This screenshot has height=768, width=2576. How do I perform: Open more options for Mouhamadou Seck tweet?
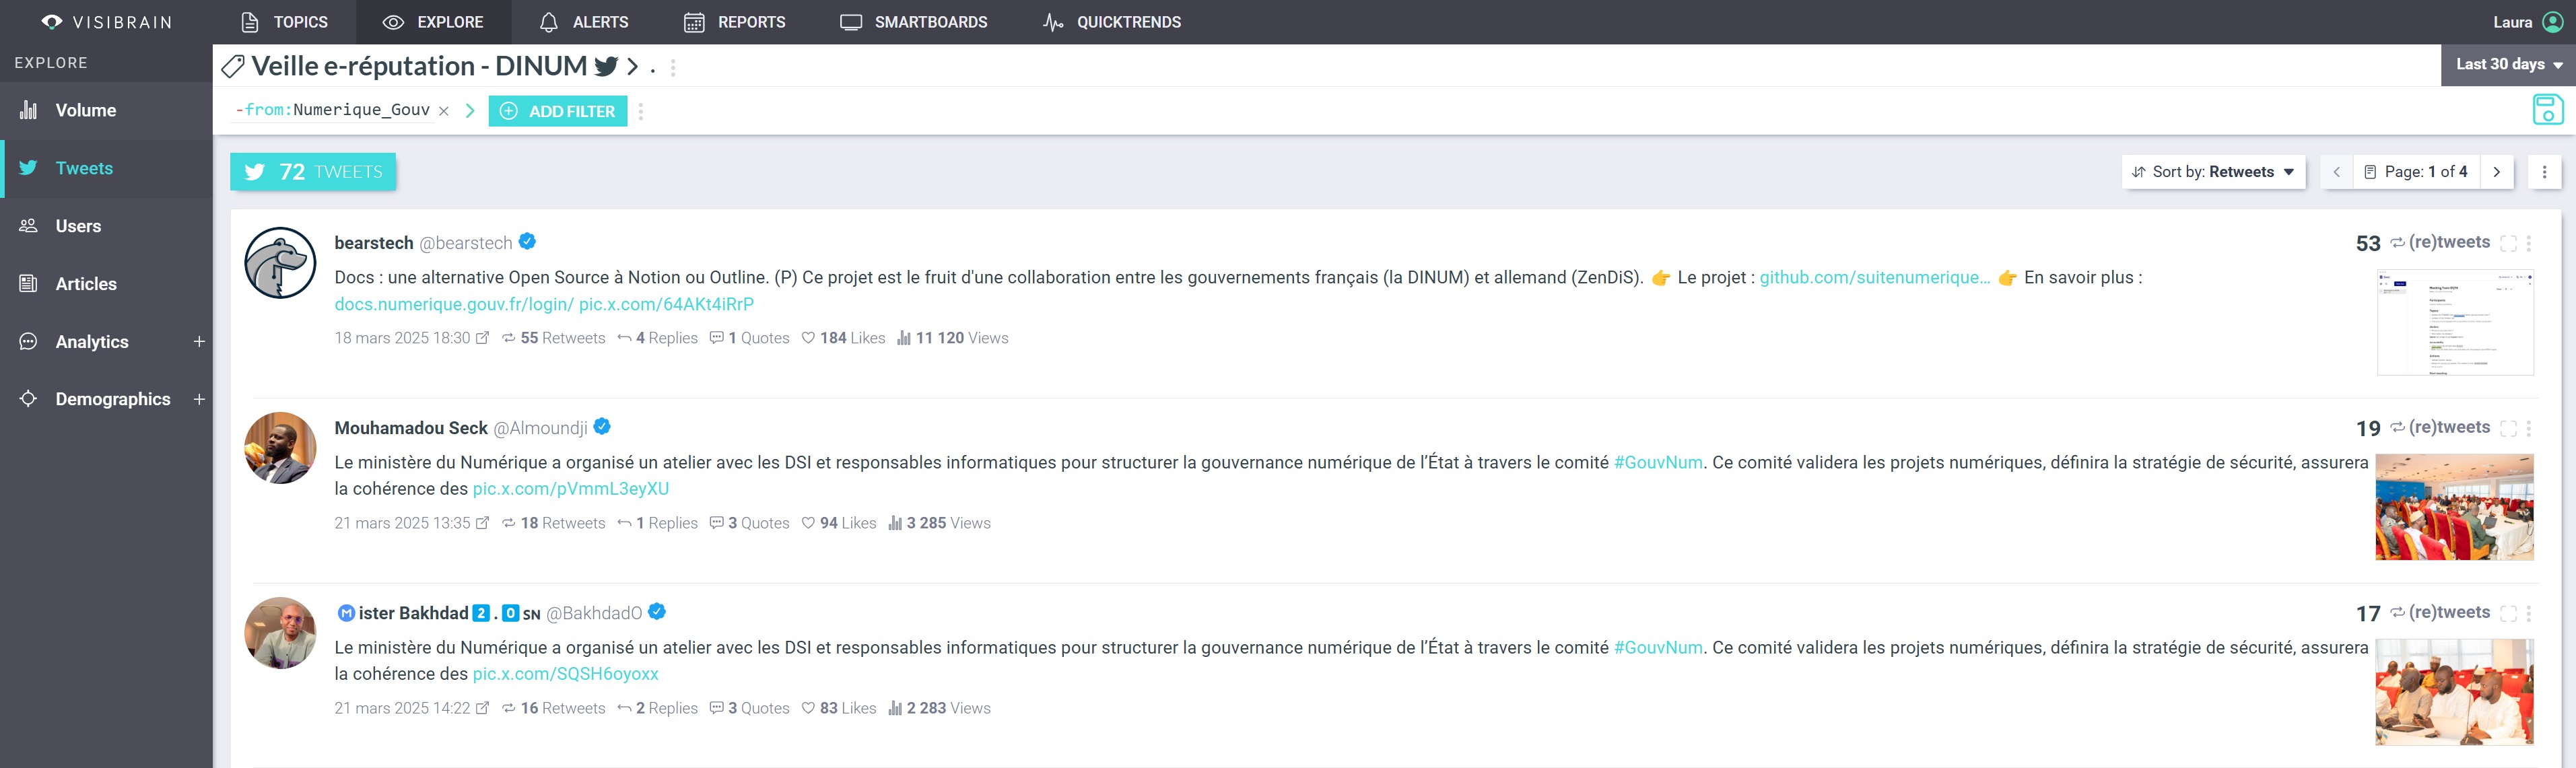pyautogui.click(x=2529, y=428)
